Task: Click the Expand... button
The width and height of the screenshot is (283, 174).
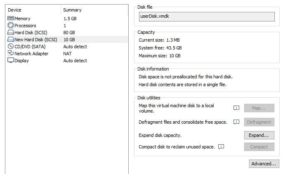Action: (x=259, y=135)
